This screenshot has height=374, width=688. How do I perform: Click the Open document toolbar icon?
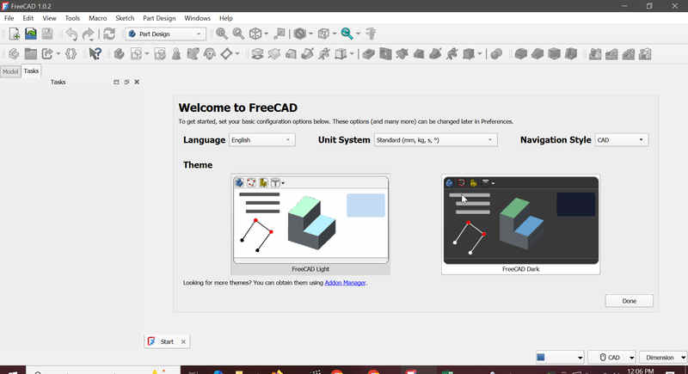(x=31, y=34)
